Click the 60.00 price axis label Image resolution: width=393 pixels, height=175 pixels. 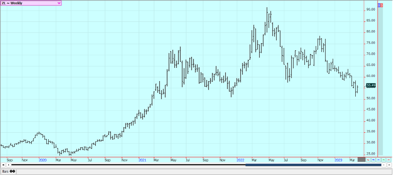371,76
